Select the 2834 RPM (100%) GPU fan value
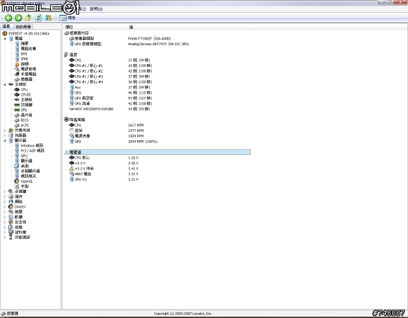Viewport: 408px width, 318px height. coord(143,141)
